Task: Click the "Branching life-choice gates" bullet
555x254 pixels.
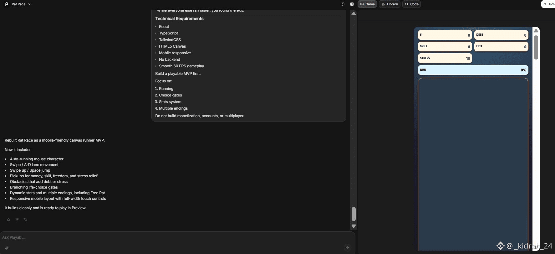Action: (34, 187)
